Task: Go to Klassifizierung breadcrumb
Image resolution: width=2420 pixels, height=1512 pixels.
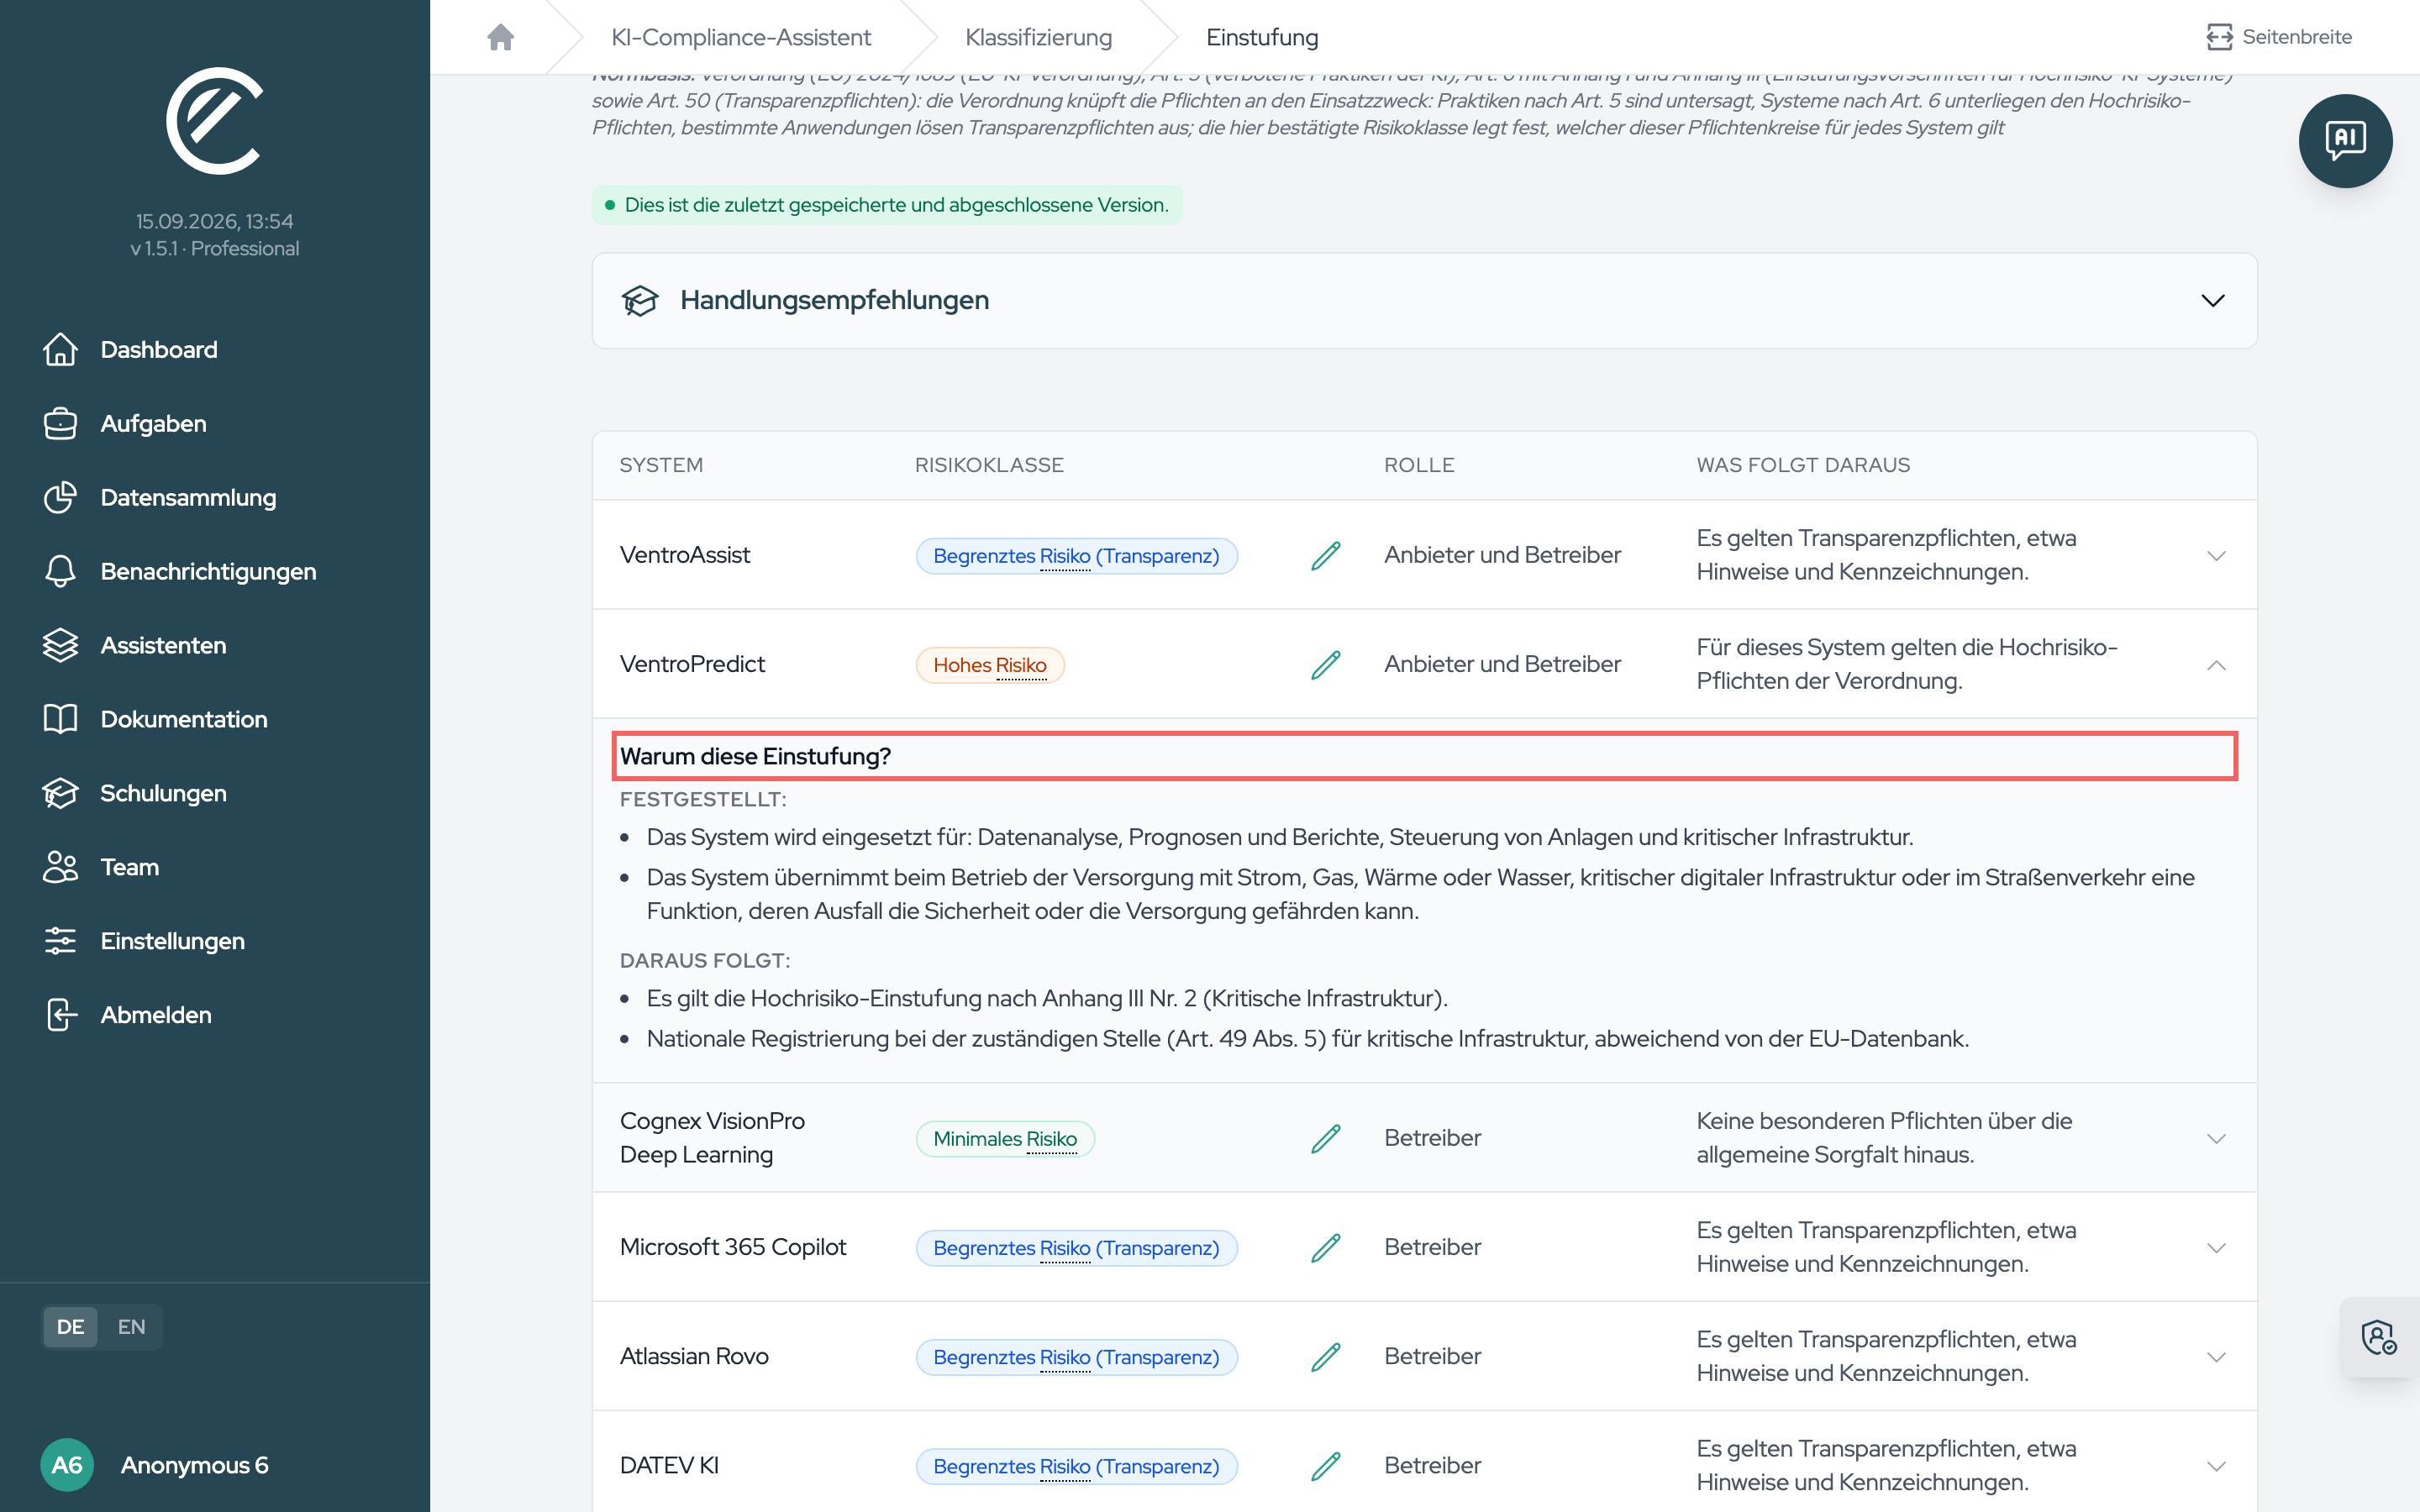Action: coord(1038,37)
